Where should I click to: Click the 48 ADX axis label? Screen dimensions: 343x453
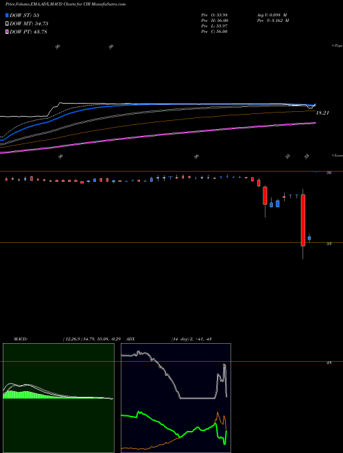[x=329, y=363]
